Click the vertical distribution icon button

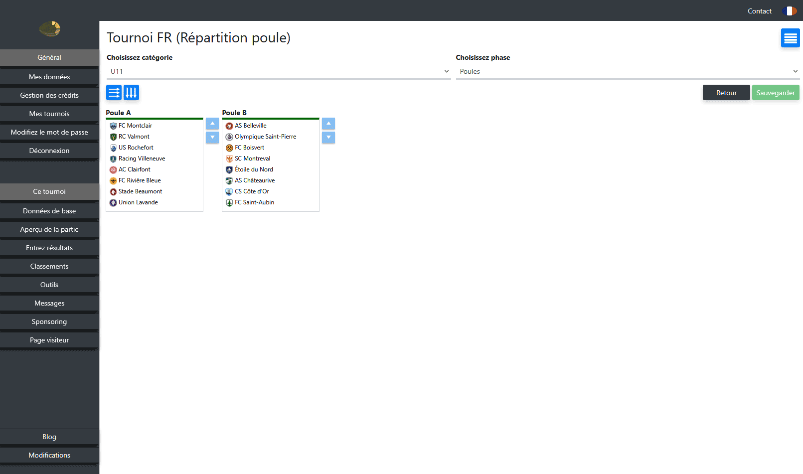tap(131, 93)
